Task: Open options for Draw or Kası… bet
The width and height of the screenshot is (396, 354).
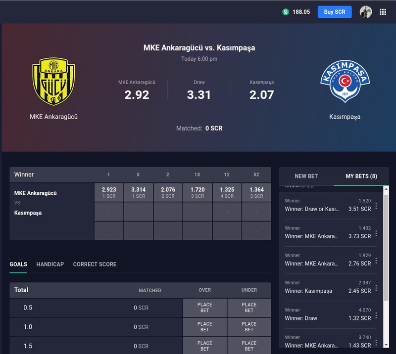Action: point(376,206)
